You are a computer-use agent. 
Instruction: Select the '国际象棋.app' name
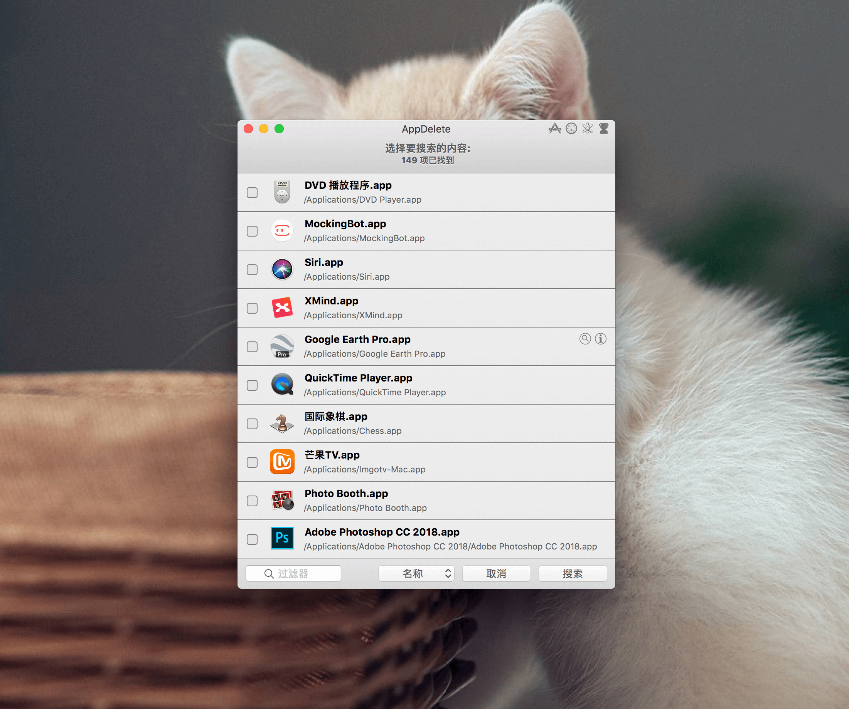(336, 417)
